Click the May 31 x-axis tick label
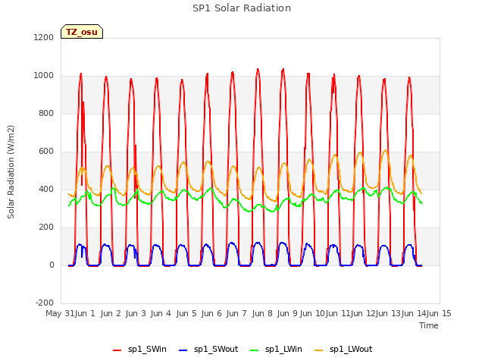The width and height of the screenshot is (485, 364). tap(60, 313)
